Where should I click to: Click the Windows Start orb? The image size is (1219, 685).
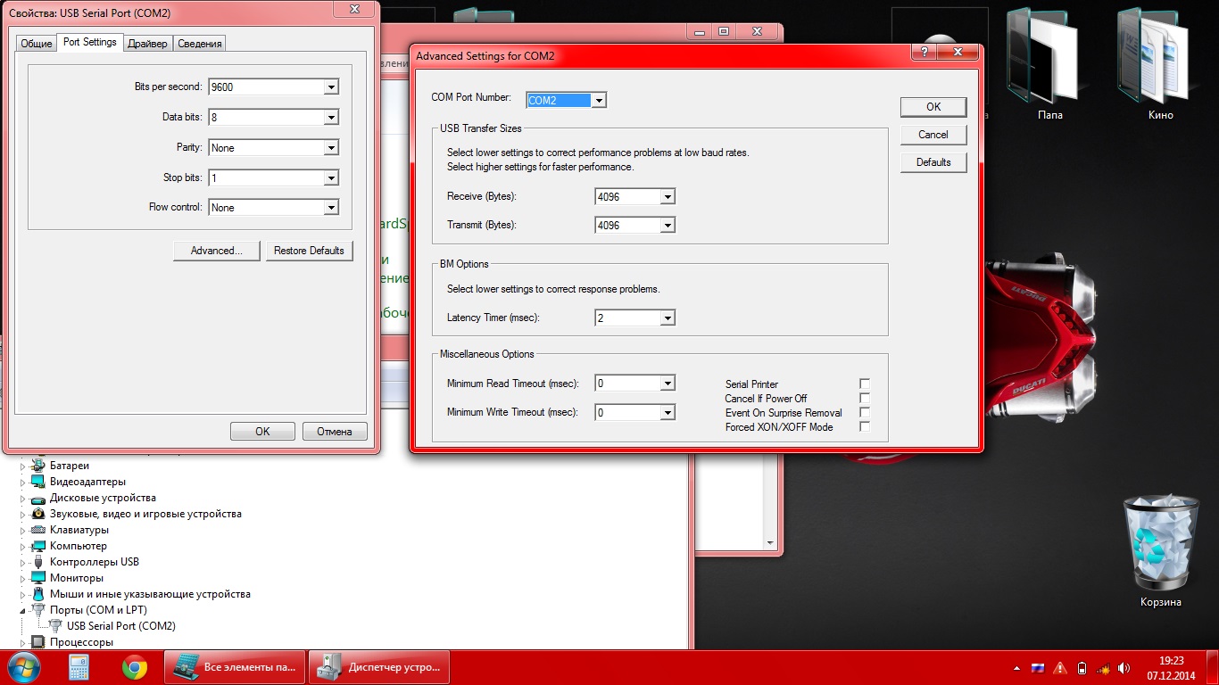[23, 667]
